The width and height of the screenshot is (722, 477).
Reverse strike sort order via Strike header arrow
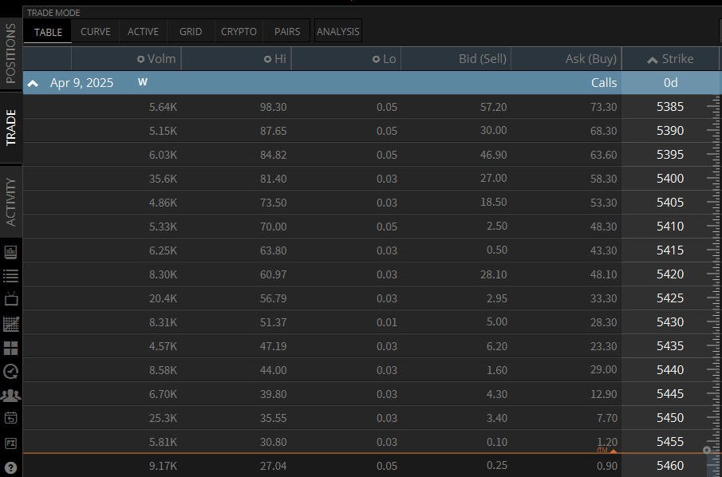pos(653,59)
